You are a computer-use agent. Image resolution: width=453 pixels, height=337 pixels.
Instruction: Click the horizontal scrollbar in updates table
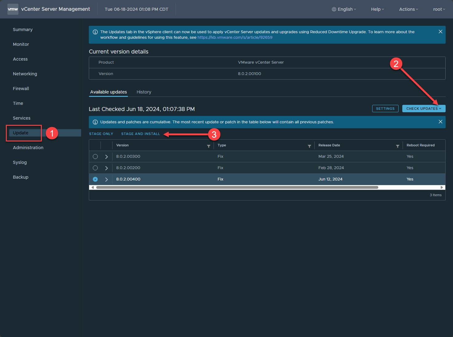pos(237,187)
